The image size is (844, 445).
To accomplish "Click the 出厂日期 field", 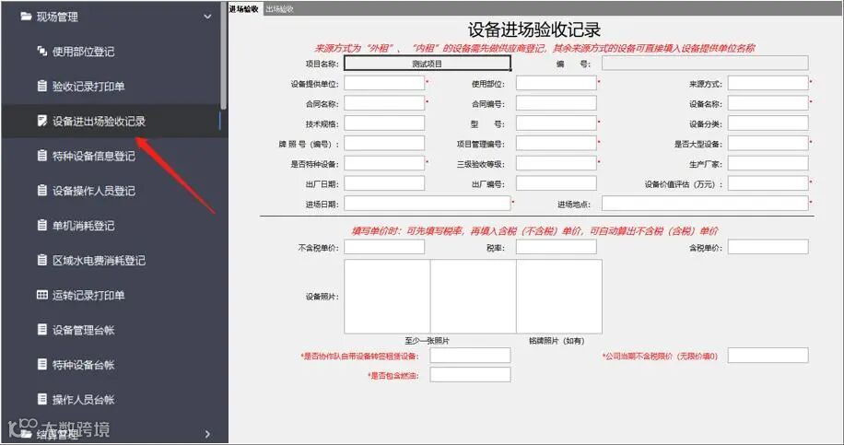I will (384, 183).
